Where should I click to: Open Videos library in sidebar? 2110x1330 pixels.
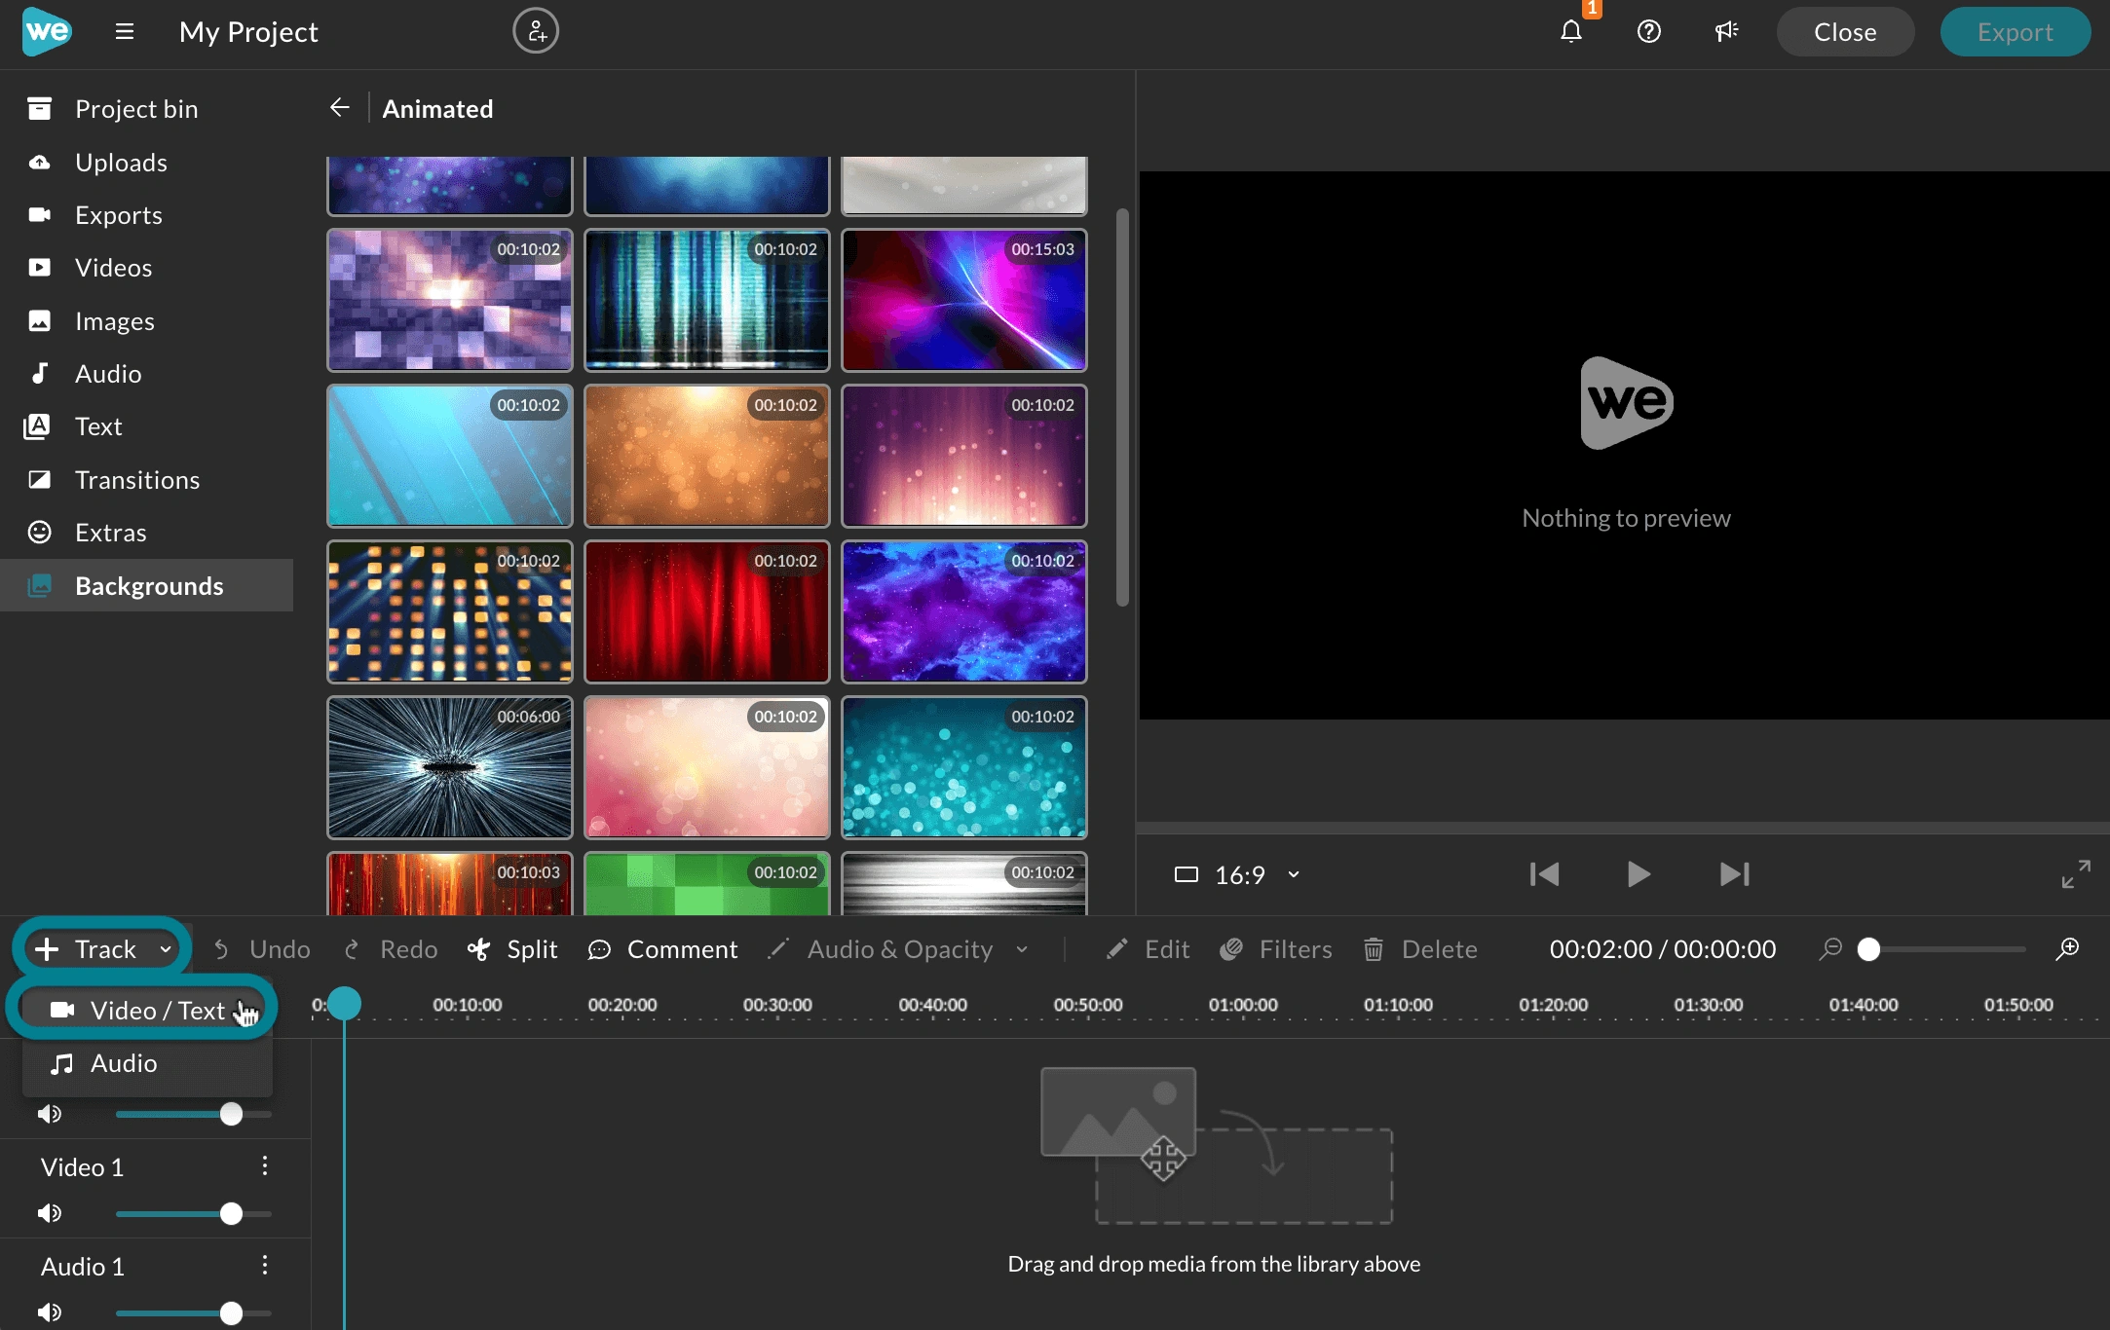146,268
